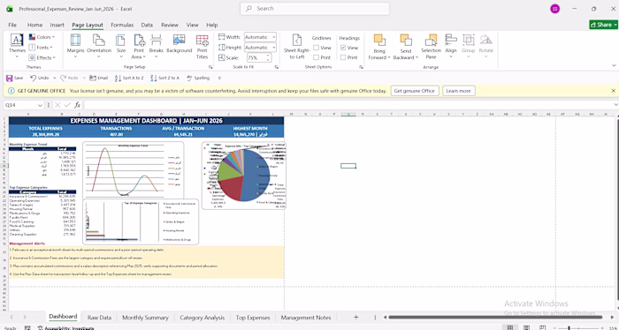The width and height of the screenshot is (619, 330).
Task: Open the user account avatar
Action: point(554,9)
